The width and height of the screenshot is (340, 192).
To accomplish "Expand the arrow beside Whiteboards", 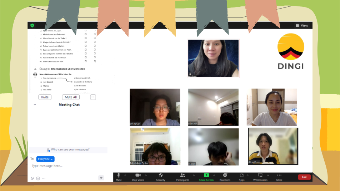I will click(268, 175).
